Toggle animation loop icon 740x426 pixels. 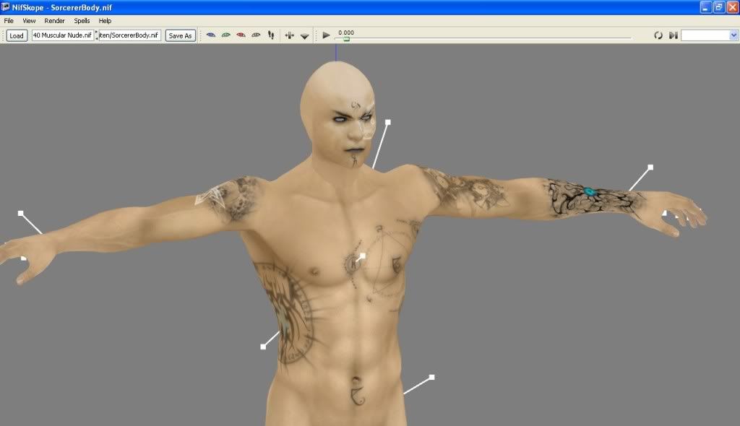(658, 35)
